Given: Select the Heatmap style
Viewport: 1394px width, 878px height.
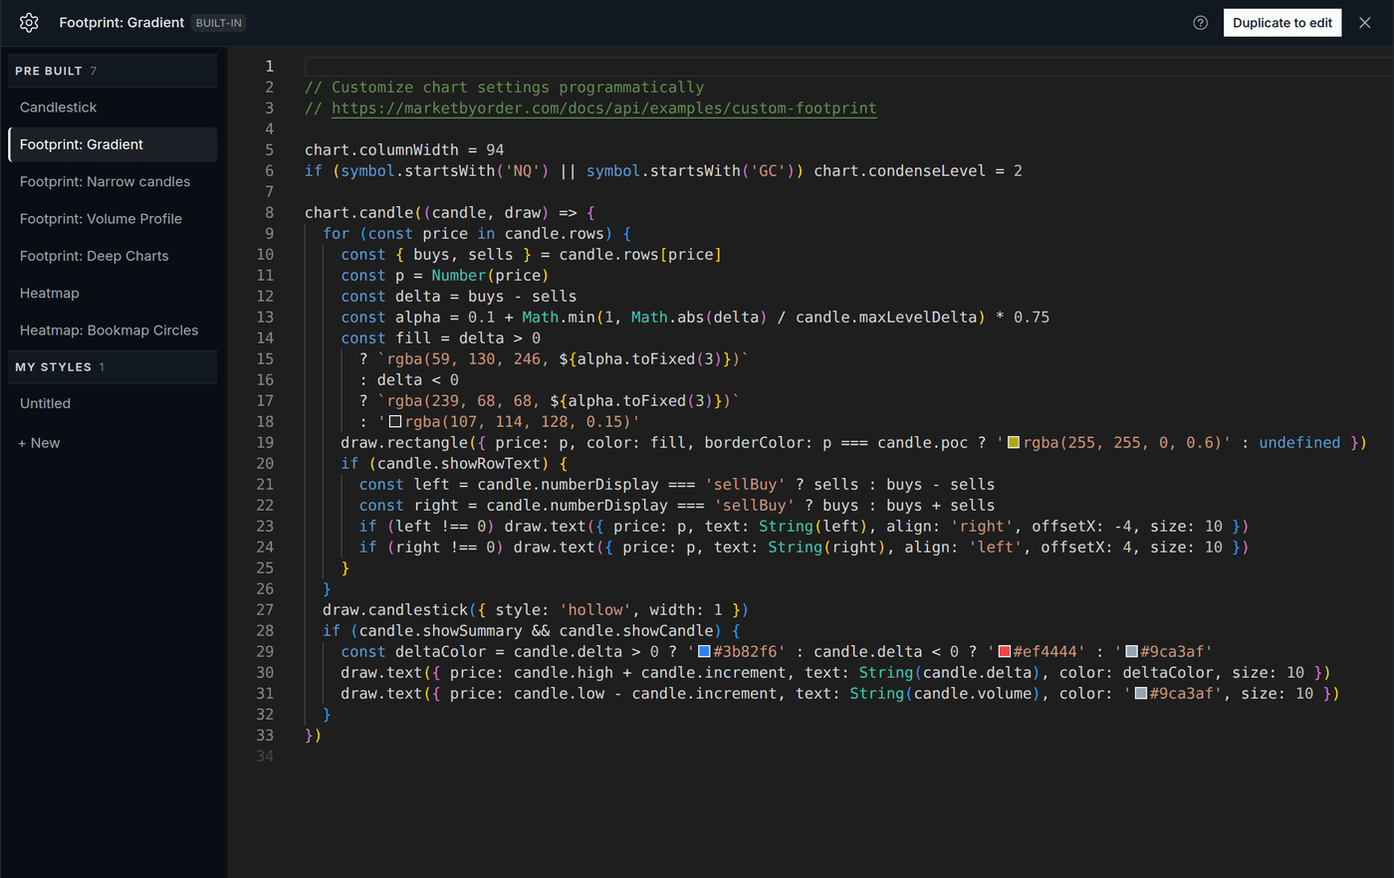Looking at the screenshot, I should pyautogui.click(x=113, y=294).
